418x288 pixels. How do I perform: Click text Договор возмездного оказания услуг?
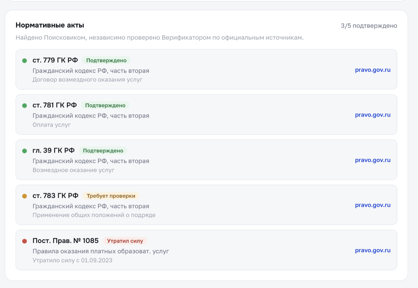pyautogui.click(x=88, y=80)
